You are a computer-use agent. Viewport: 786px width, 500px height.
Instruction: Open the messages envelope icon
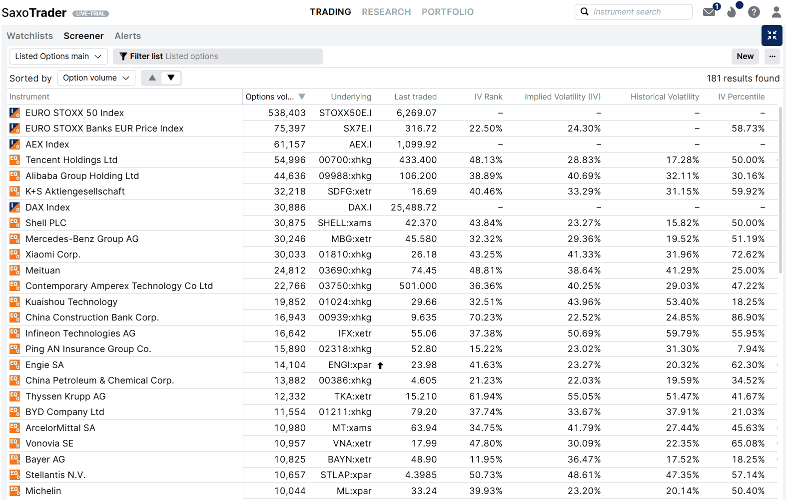(709, 12)
